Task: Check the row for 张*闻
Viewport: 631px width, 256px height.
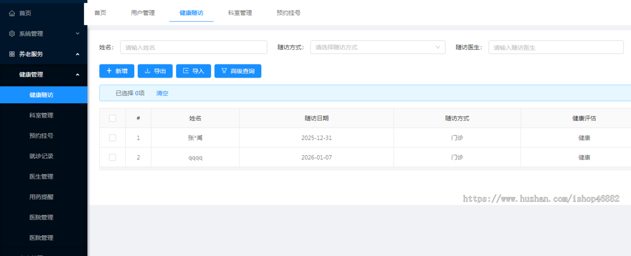Action: (x=113, y=138)
